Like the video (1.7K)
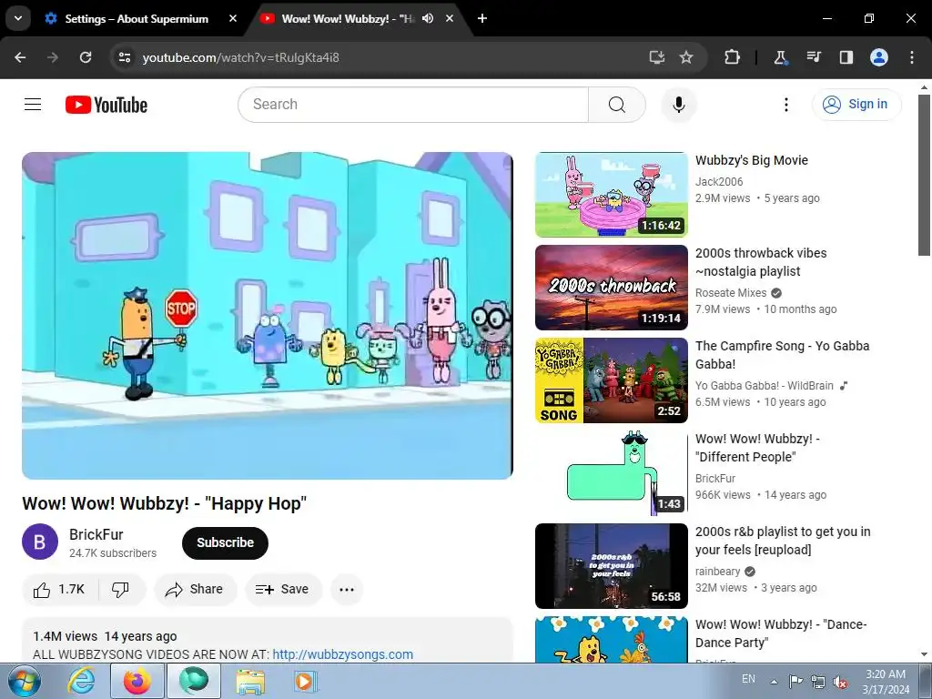 coord(60,589)
